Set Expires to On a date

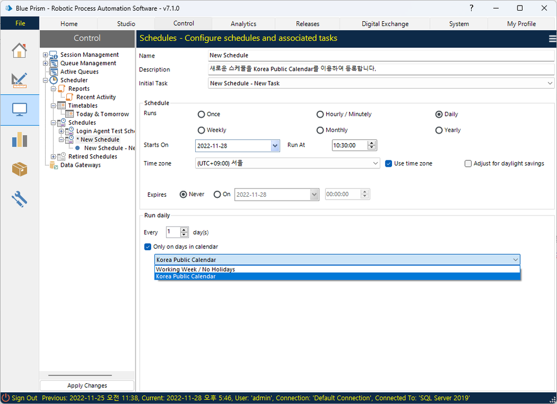tap(217, 194)
